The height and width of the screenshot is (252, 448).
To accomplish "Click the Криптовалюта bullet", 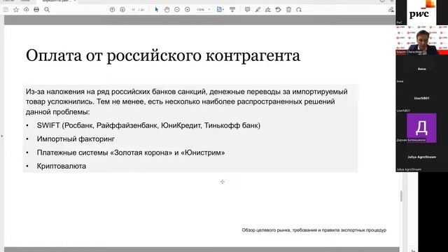I will [62, 167].
